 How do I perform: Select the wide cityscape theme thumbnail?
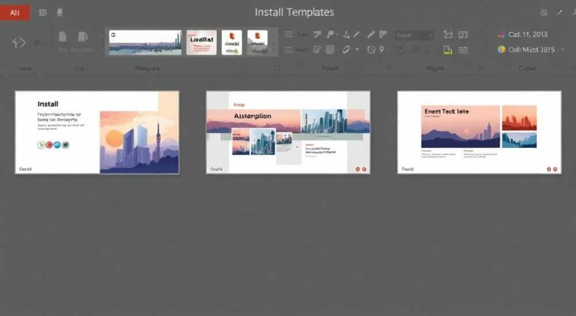point(146,43)
